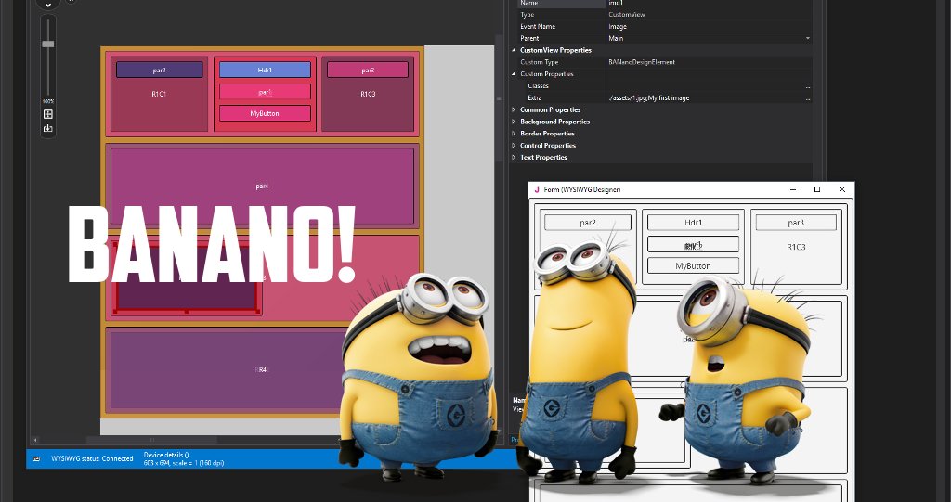
Task: Select the Hdr1 element in designer canvas
Action: click(x=265, y=71)
